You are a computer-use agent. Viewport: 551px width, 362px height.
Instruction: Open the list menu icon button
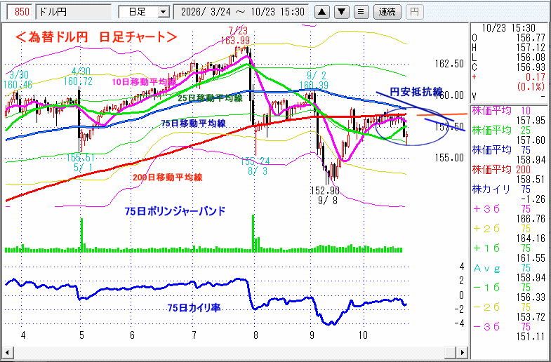click(361, 12)
